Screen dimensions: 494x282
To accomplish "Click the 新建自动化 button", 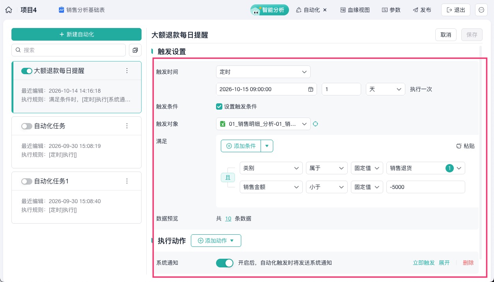I will pos(76,34).
